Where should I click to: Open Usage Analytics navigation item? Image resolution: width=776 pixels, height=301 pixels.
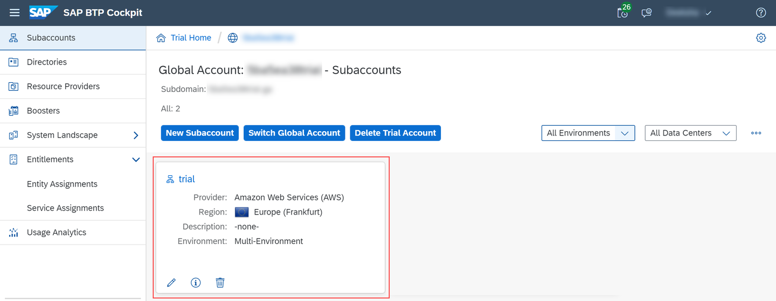[x=73, y=232]
